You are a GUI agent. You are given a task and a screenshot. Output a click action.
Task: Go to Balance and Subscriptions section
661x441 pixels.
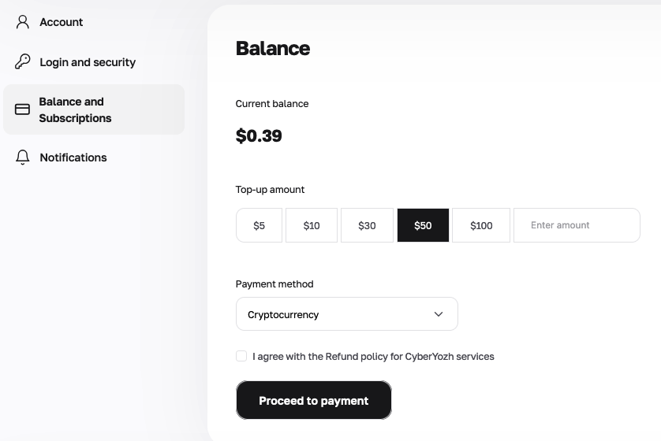[x=94, y=109]
